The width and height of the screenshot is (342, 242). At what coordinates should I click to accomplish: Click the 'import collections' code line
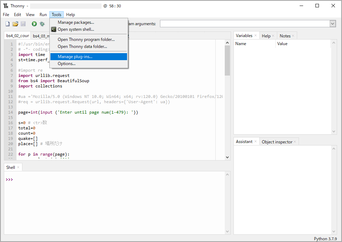tap(40, 86)
